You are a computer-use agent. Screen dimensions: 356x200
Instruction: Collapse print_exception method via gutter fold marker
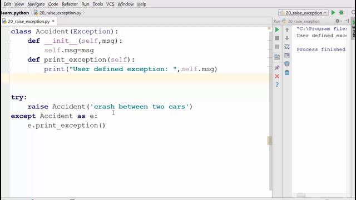click(x=9, y=60)
